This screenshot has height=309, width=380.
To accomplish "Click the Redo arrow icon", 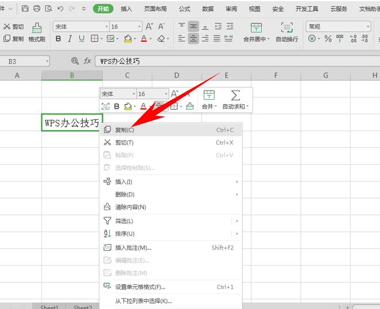I will (72, 9).
